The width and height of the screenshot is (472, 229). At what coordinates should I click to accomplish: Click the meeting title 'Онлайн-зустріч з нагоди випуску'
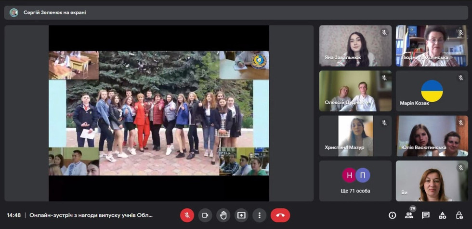[x=91, y=216]
